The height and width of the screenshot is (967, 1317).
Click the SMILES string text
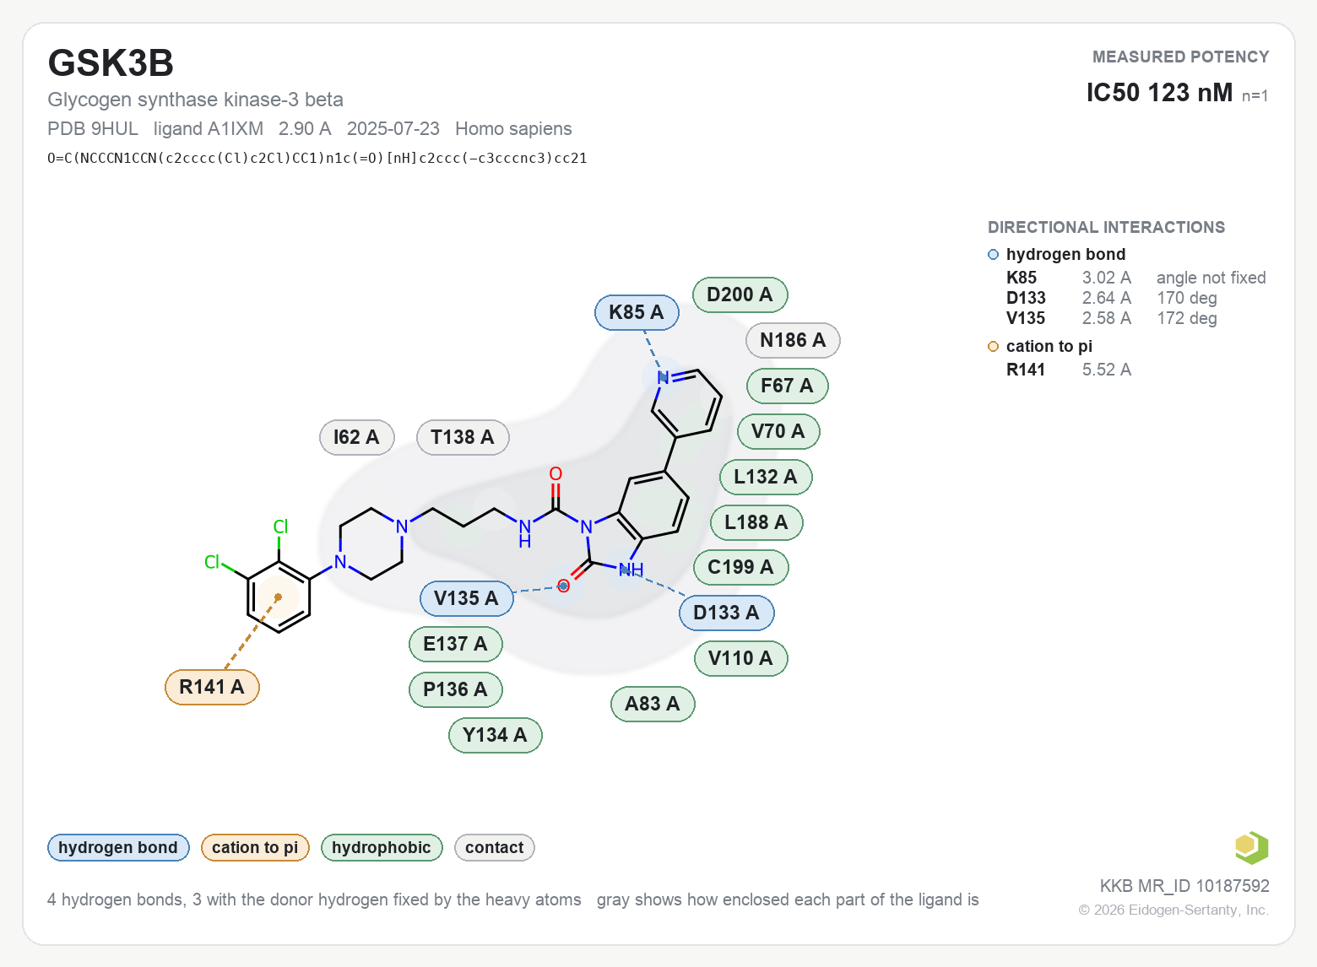click(x=317, y=158)
